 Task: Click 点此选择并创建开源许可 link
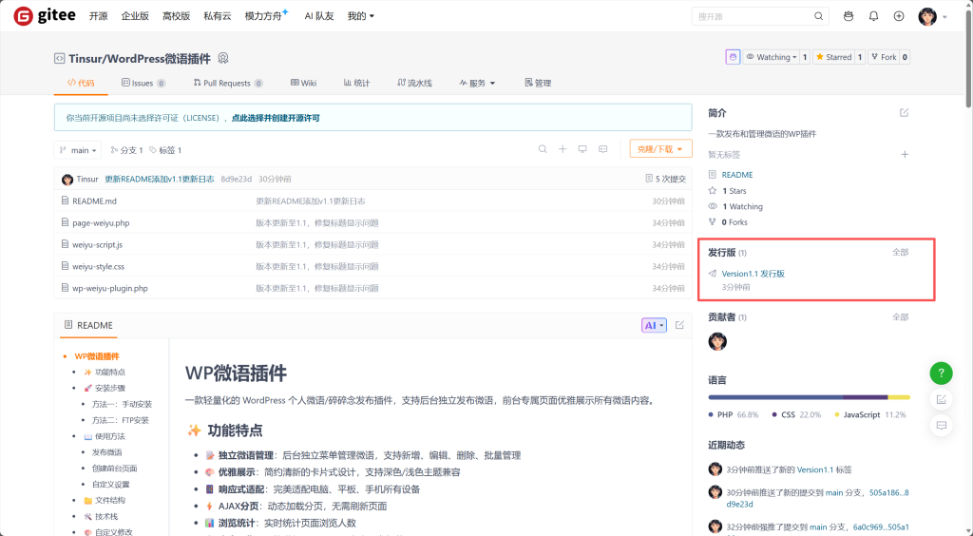[x=276, y=118]
